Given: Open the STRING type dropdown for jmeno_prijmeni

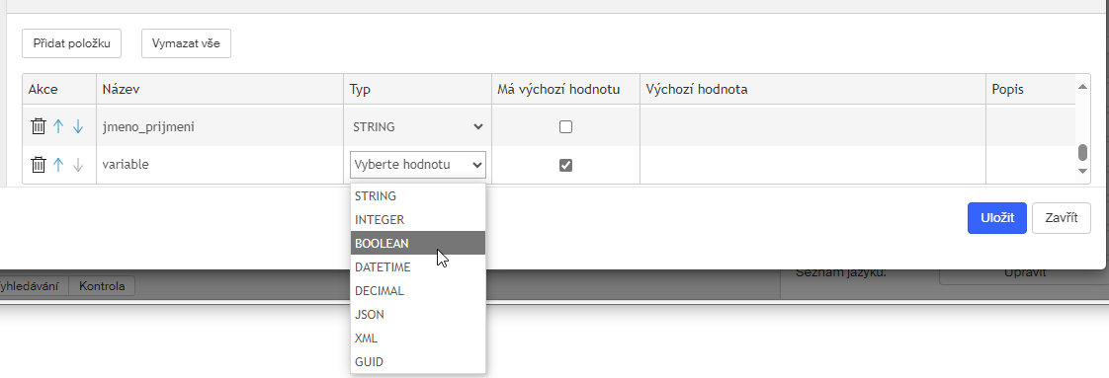Looking at the screenshot, I should pos(418,127).
